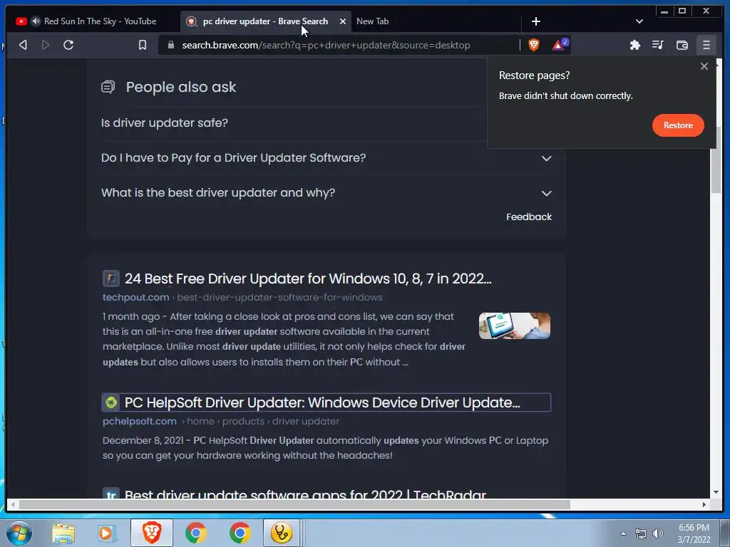This screenshot has height=547, width=730.
Task: Open Windows Explorer from taskbar
Action: (x=63, y=533)
